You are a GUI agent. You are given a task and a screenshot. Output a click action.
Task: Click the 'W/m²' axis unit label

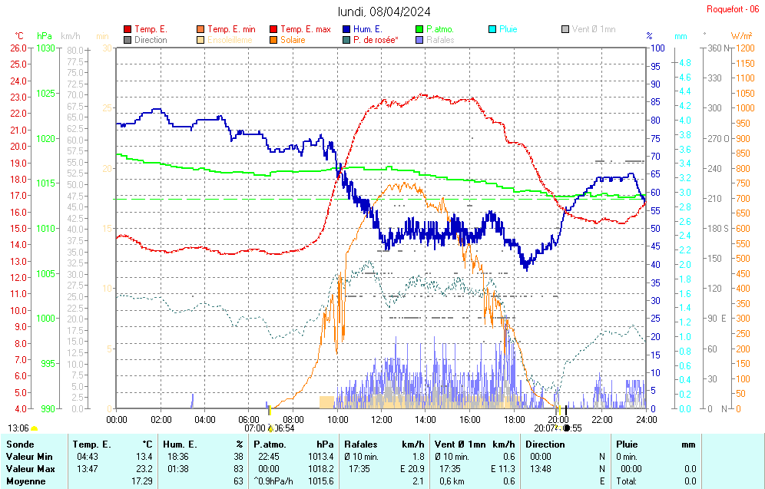coord(741,36)
